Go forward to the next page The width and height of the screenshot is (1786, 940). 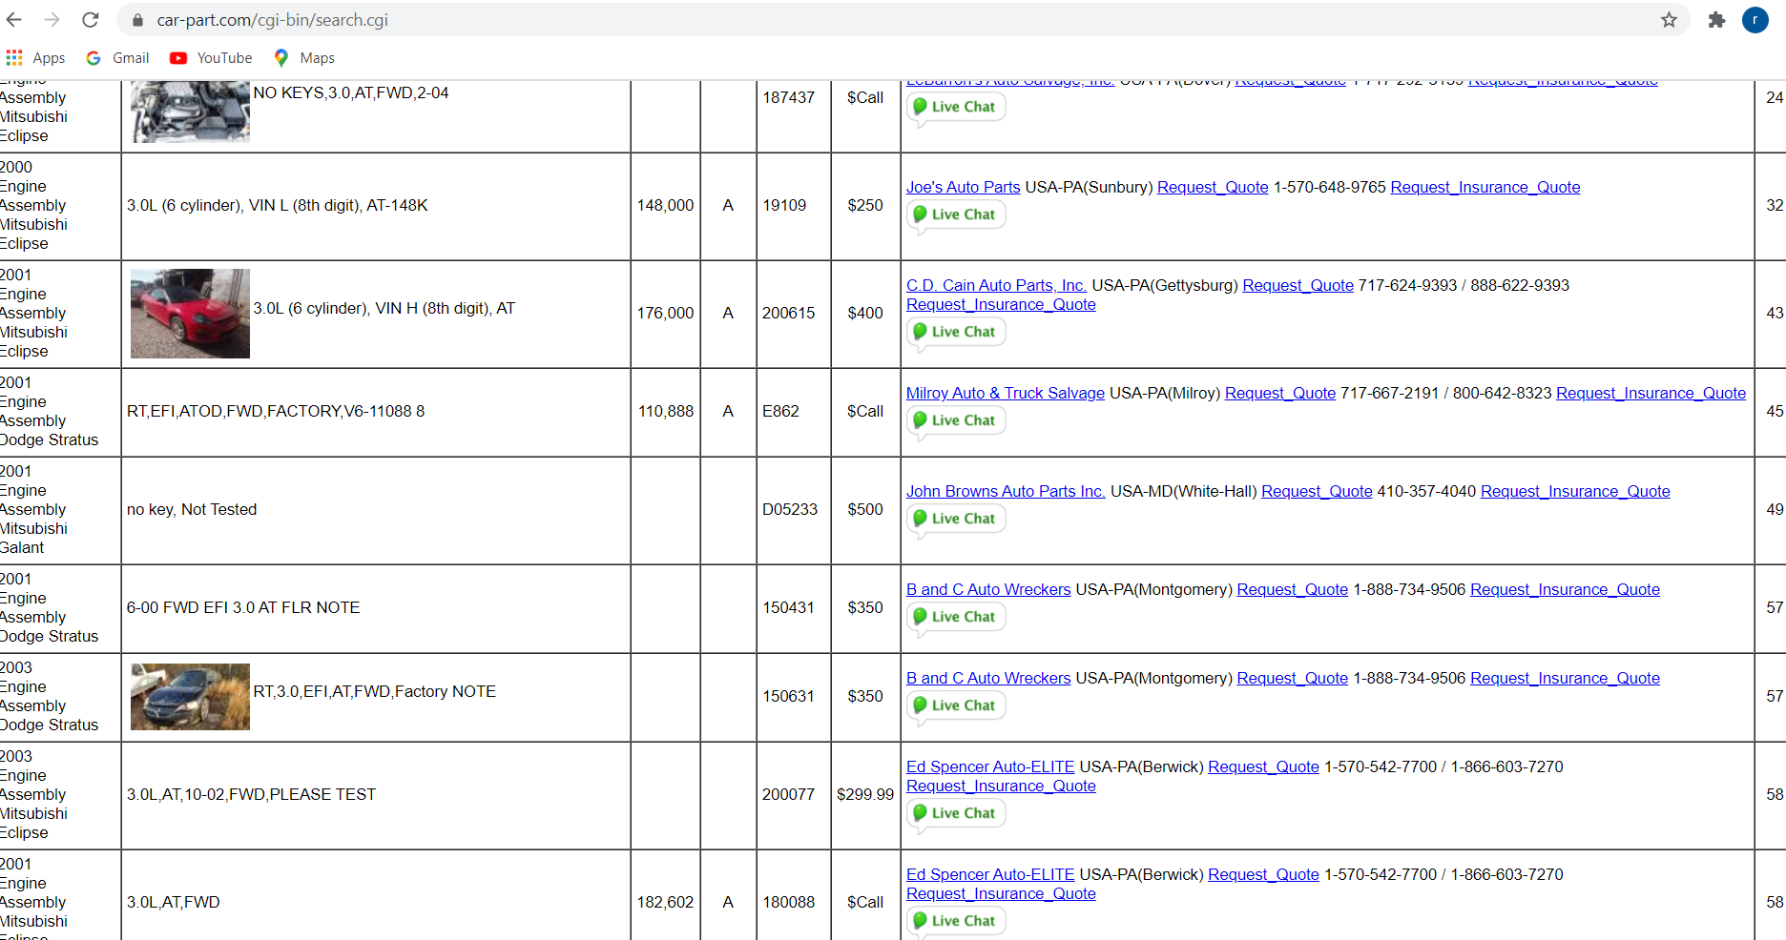click(52, 20)
